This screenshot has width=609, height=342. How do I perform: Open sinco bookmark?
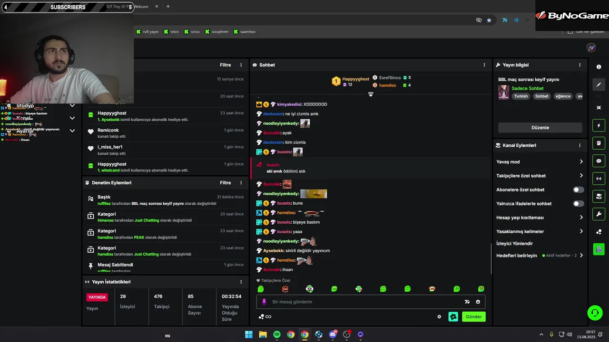tap(192, 32)
